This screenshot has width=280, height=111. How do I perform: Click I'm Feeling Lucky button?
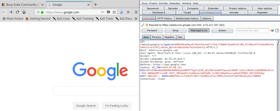[x=116, y=106]
